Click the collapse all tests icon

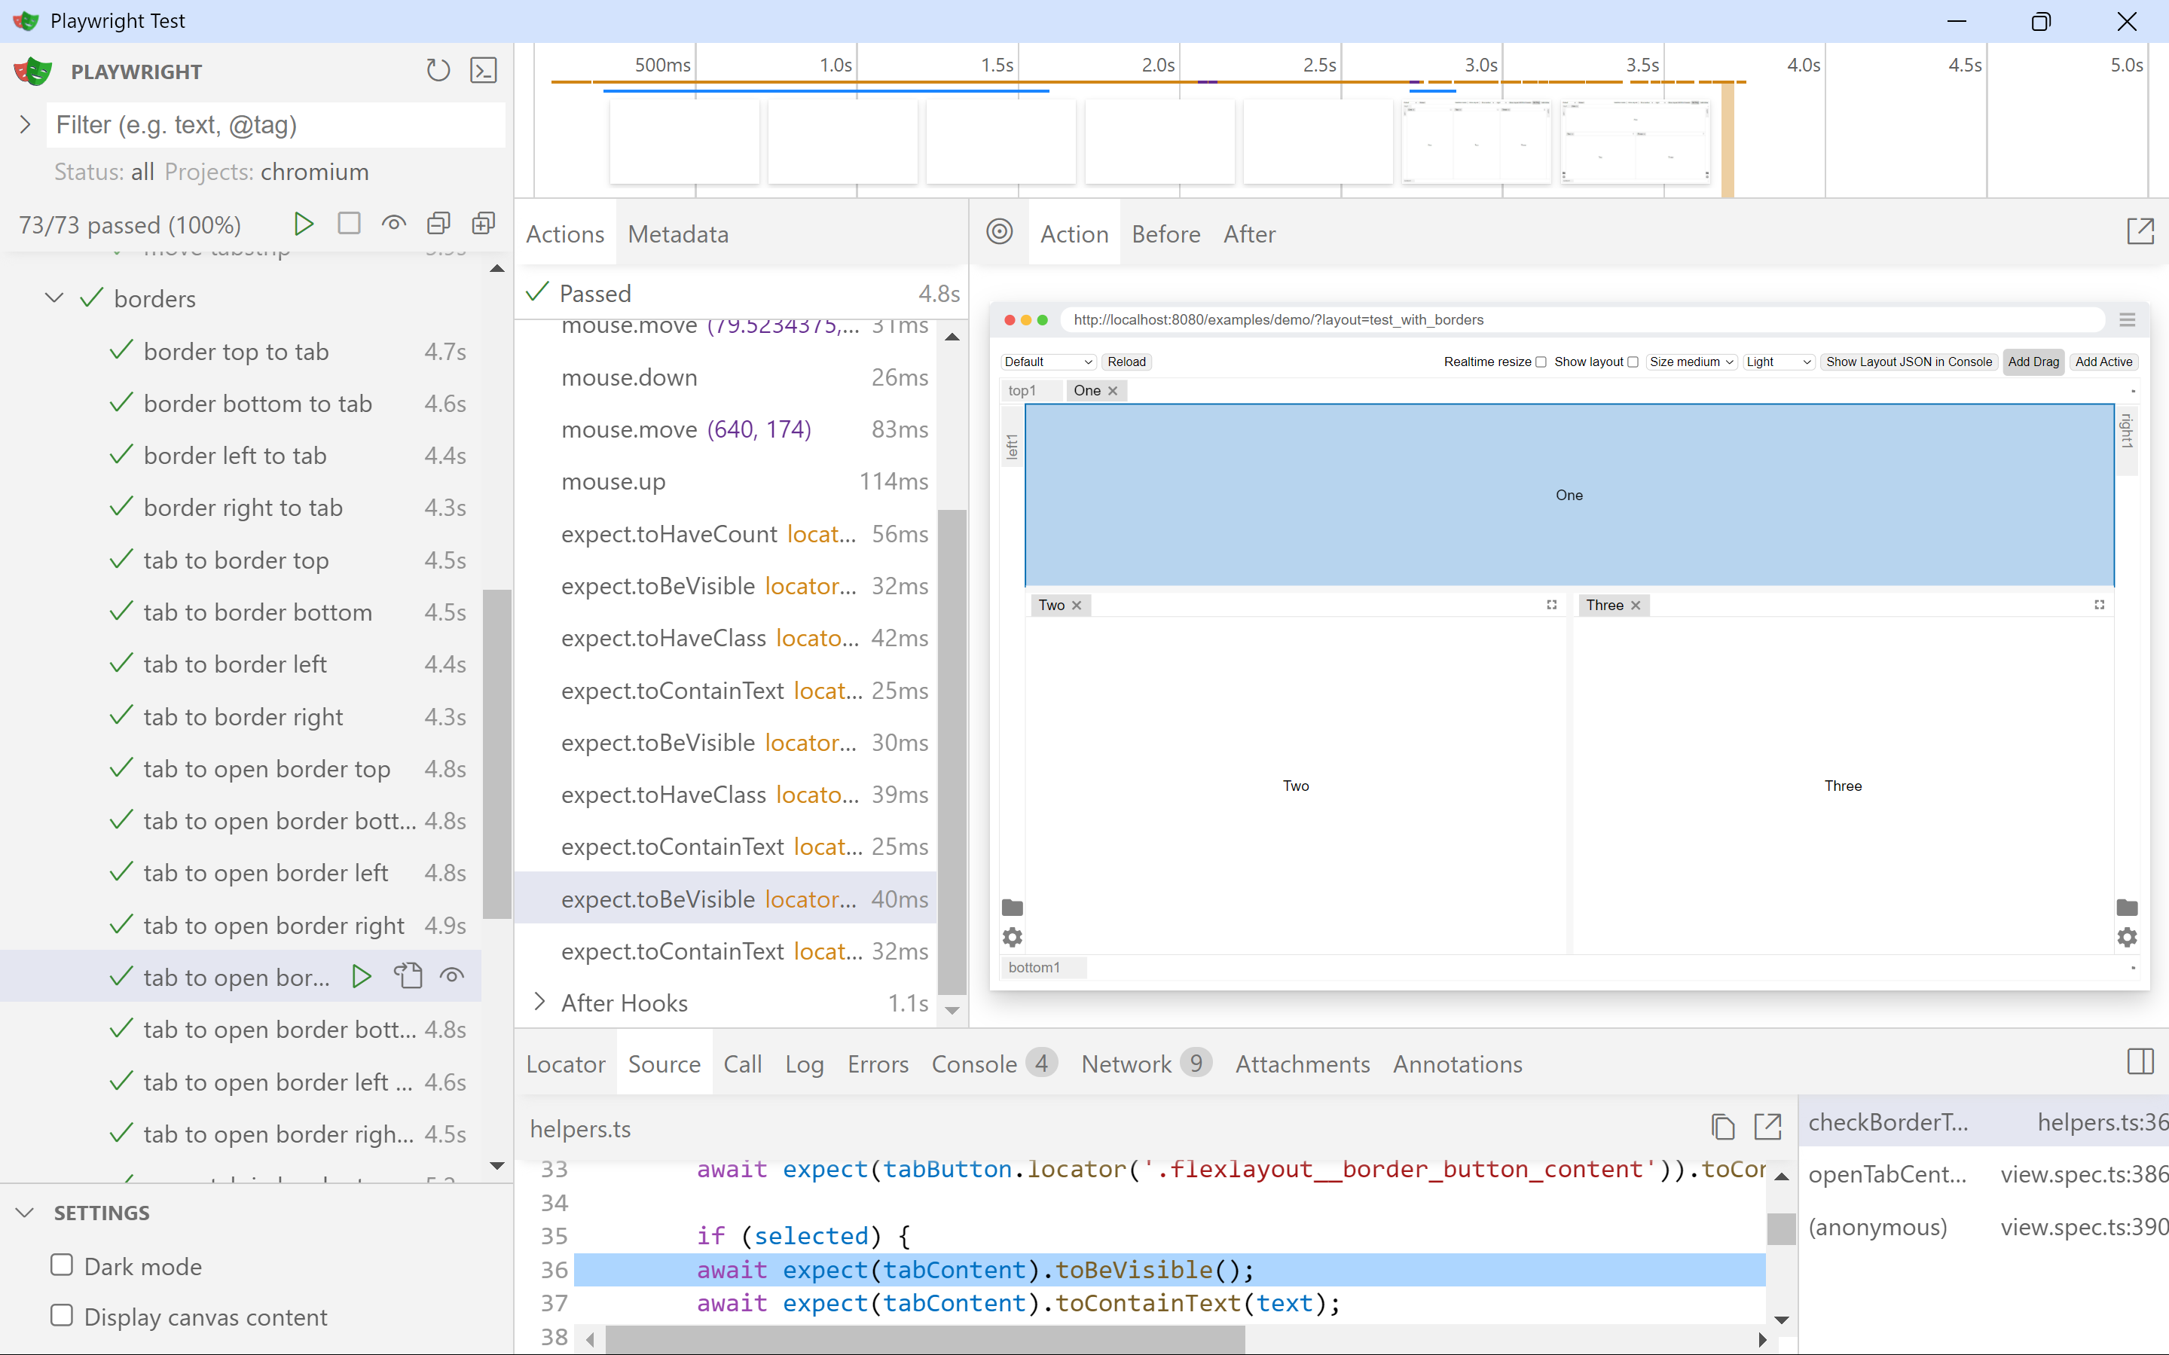(438, 224)
